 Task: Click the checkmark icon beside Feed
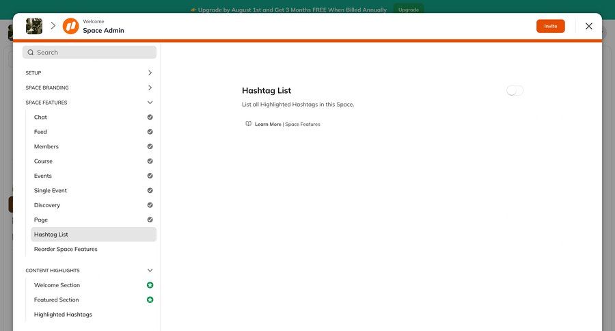click(150, 132)
